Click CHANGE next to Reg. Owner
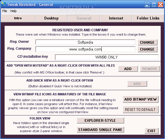The image size is (165, 139). (147, 43)
